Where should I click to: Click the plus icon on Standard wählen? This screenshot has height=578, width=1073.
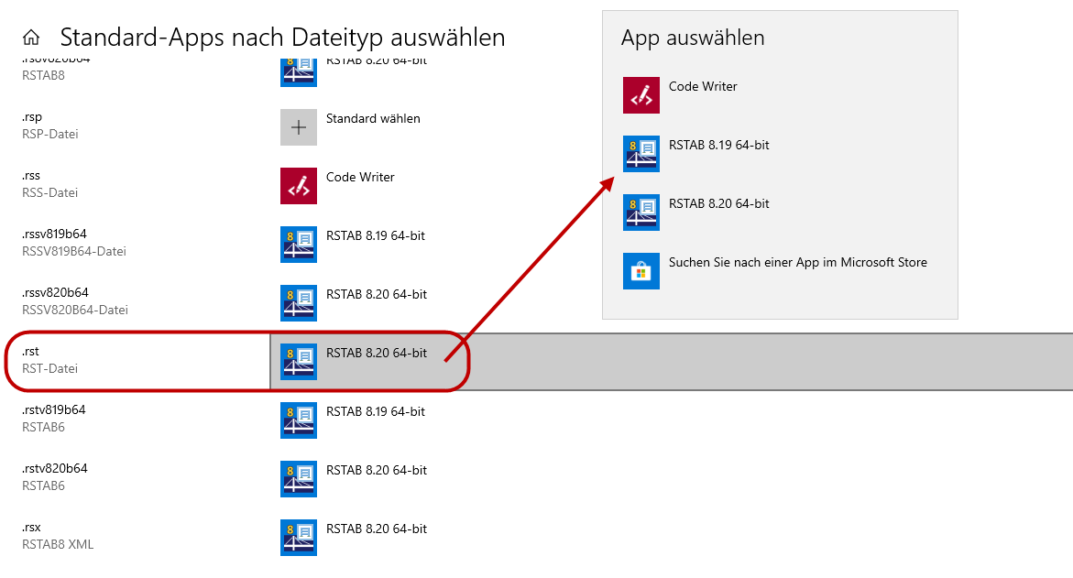(x=298, y=126)
